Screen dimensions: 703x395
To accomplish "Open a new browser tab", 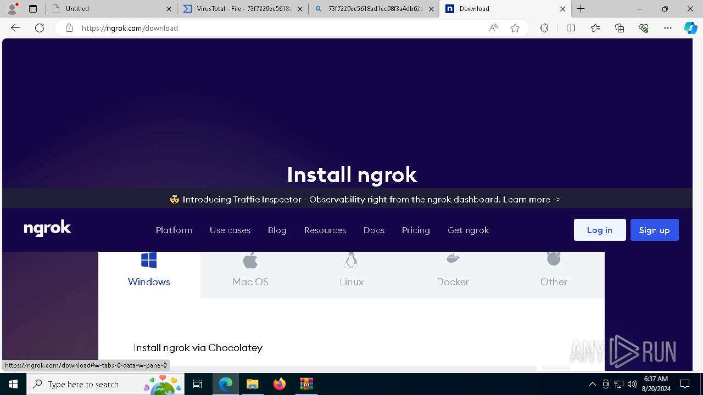I will (581, 9).
